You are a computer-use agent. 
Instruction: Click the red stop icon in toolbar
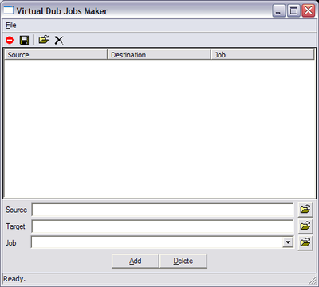pos(10,41)
